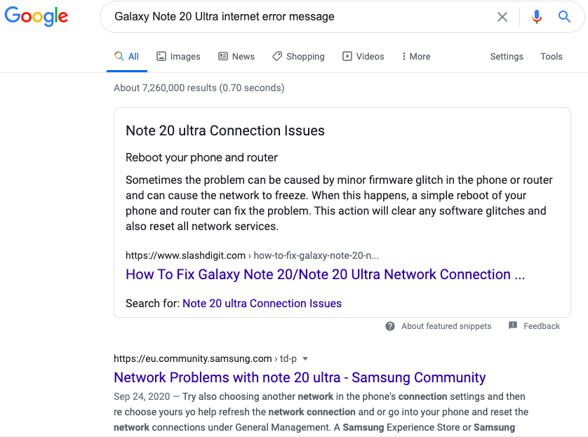The height and width of the screenshot is (437, 588).
Task: Expand the Samsung community result dropdown arrow
Action: pyautogui.click(x=305, y=358)
